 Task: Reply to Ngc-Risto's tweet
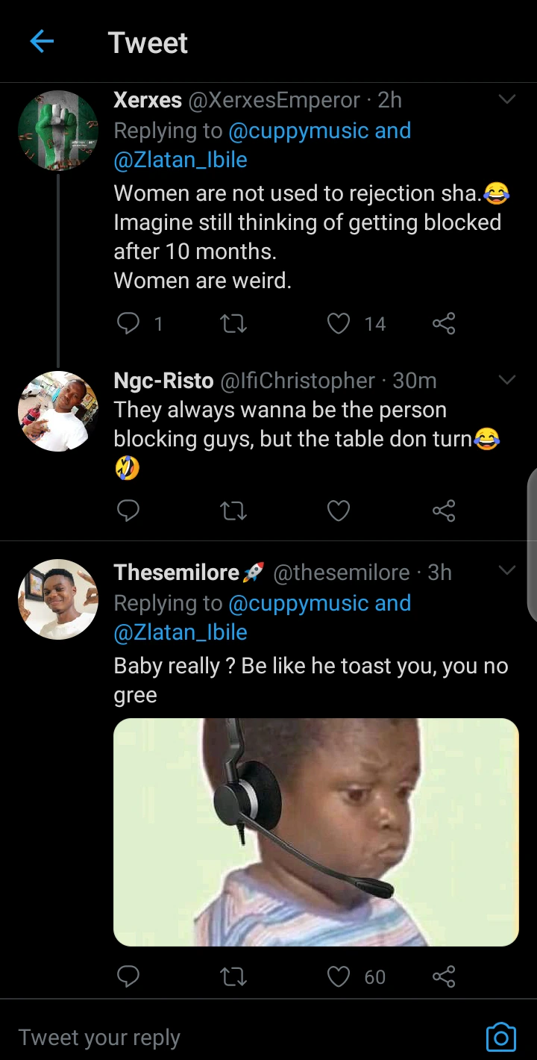coord(129,511)
